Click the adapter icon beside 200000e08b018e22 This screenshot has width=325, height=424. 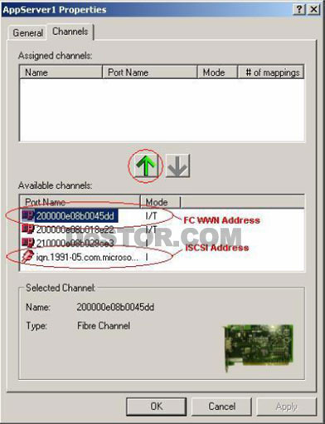coord(28,229)
